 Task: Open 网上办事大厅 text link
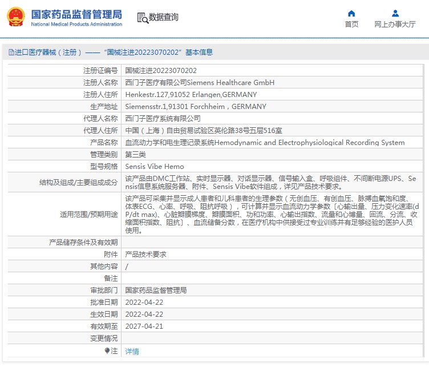[395, 24]
